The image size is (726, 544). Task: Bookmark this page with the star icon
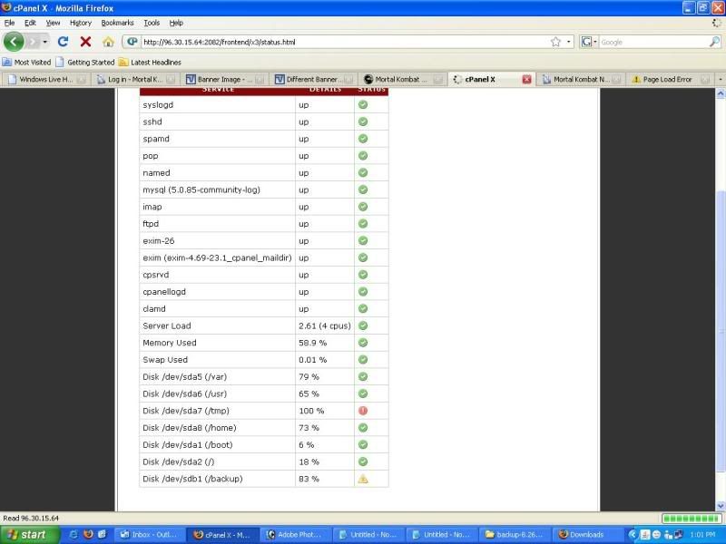point(555,42)
